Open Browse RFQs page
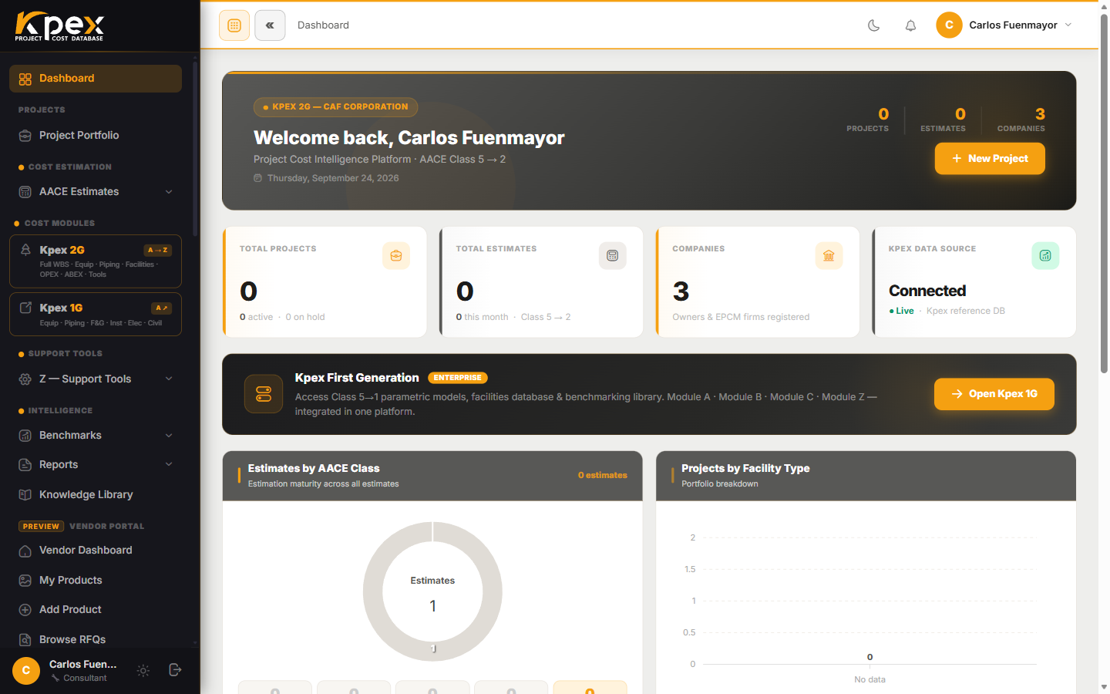Screen dimensions: 1110x694 click(x=96, y=640)
